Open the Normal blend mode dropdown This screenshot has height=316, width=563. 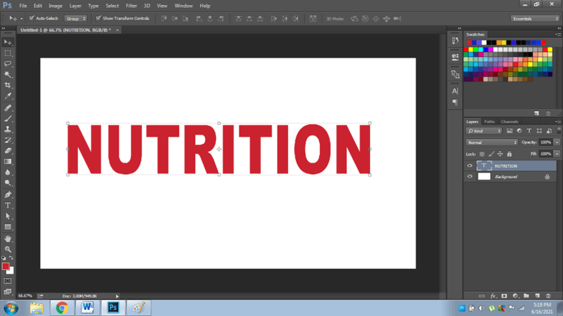491,142
